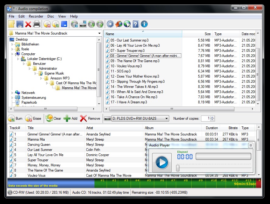Viewport: 270px width, 204px height.
Task: Select file 14 - The Winner Takes It All.mp3
Action: click(x=134, y=87)
